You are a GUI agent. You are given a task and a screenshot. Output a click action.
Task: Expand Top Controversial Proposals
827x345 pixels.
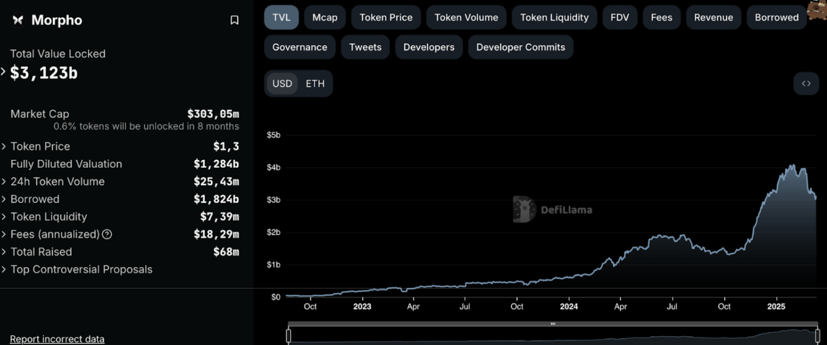3,269
